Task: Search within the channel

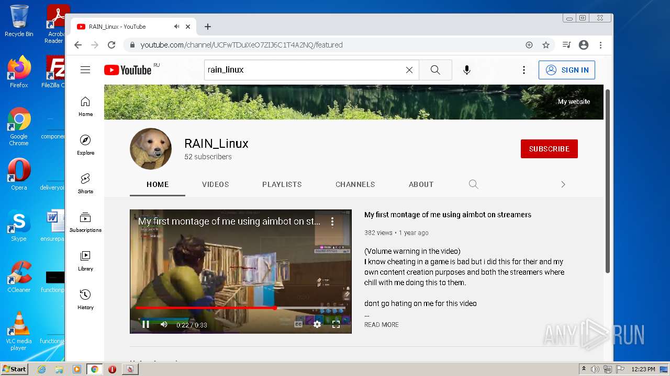Action: (474, 184)
